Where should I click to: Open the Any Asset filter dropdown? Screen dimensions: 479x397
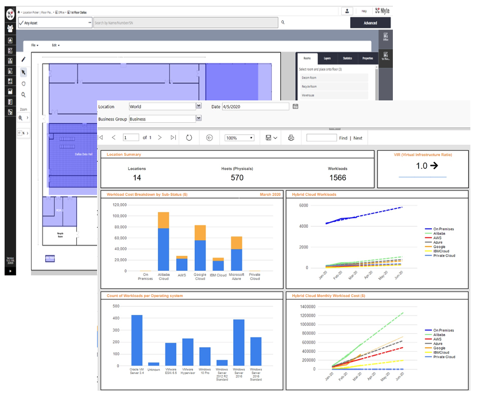[90, 22]
